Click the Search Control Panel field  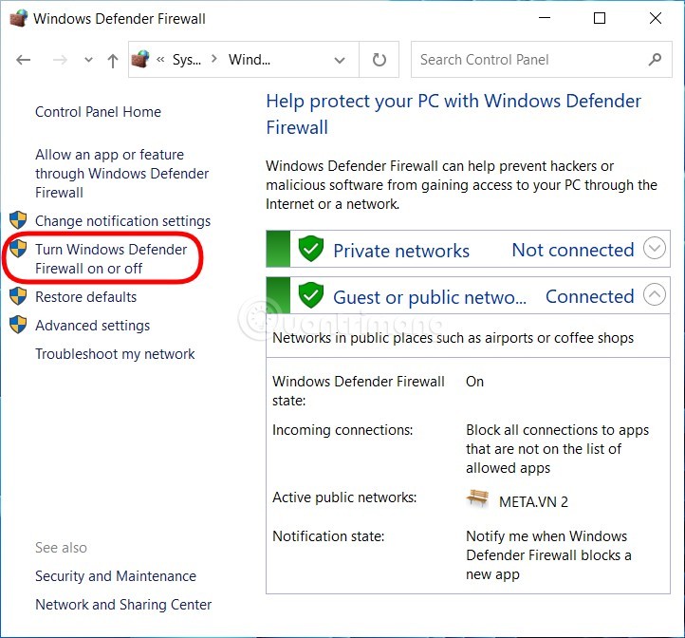coord(542,60)
